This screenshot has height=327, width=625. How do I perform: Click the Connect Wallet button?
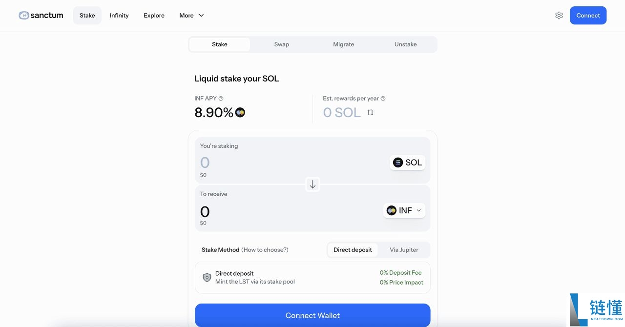(312, 315)
